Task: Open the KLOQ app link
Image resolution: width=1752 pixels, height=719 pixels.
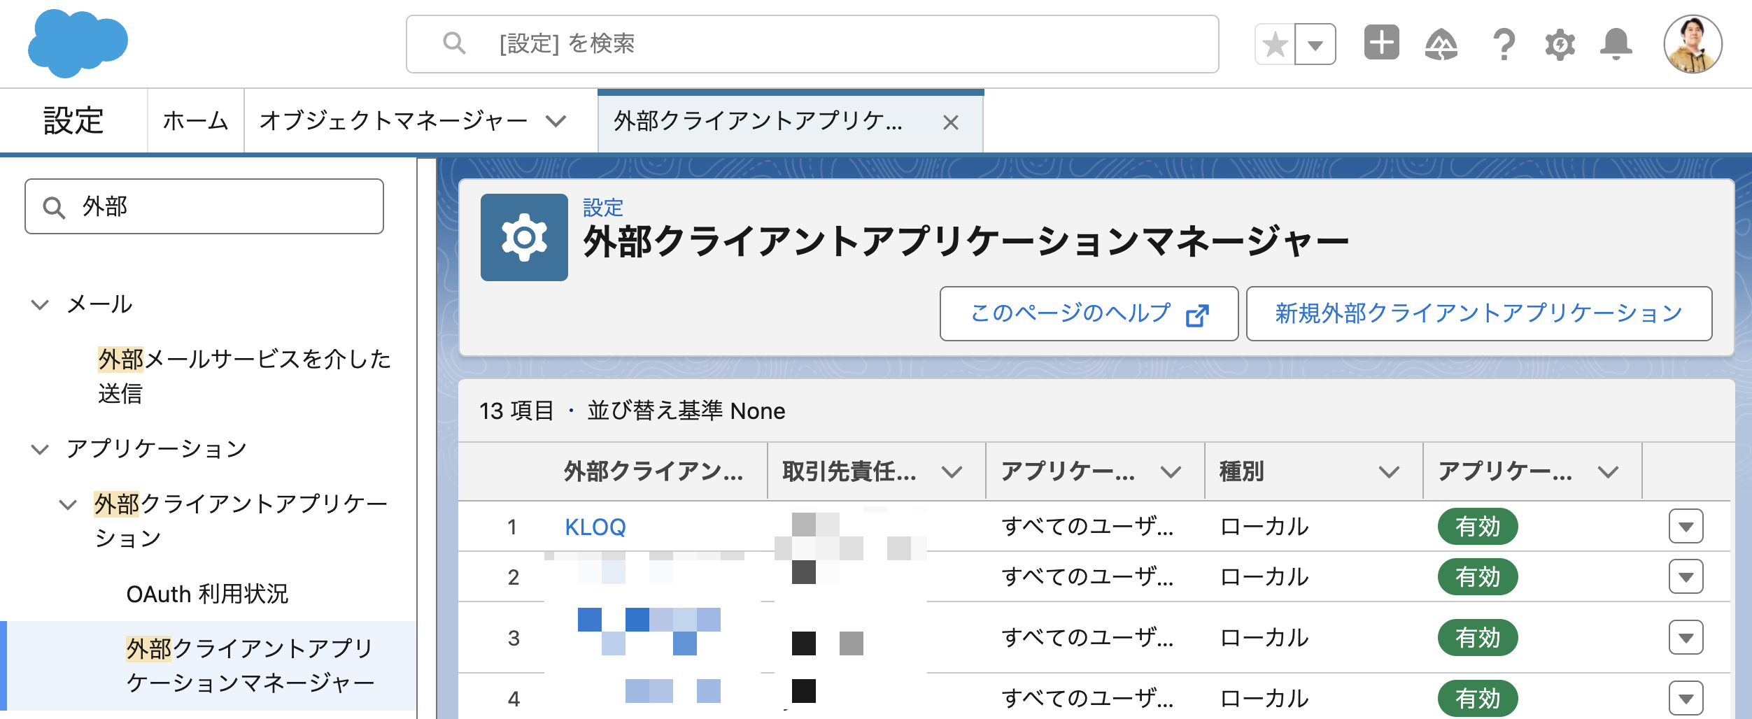Action: click(595, 527)
